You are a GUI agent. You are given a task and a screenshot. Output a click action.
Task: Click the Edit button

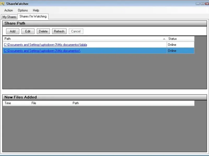28,31
